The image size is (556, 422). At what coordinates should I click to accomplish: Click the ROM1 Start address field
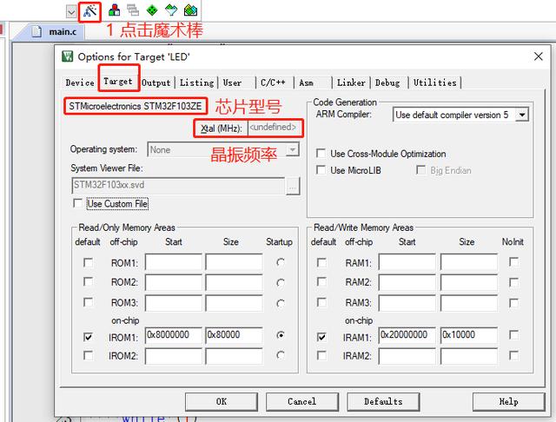(x=174, y=262)
